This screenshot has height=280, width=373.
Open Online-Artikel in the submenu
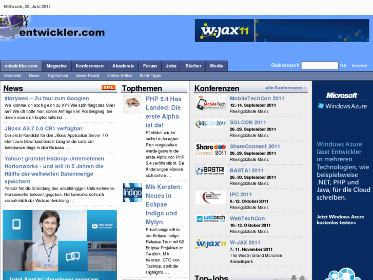coord(120,76)
